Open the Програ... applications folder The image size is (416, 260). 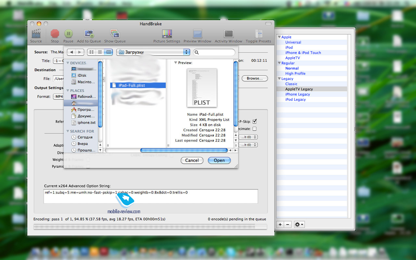(83, 110)
